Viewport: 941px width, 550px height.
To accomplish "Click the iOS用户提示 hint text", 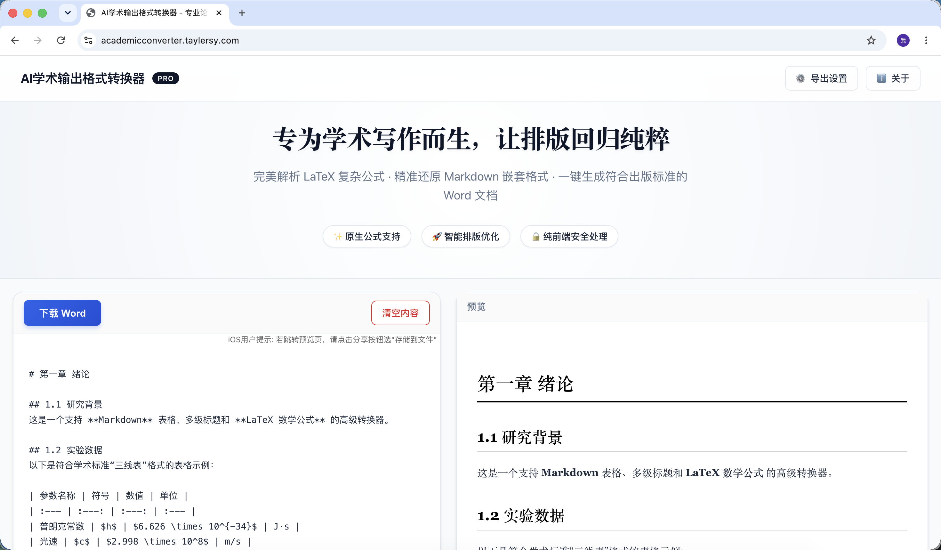I will click(332, 339).
